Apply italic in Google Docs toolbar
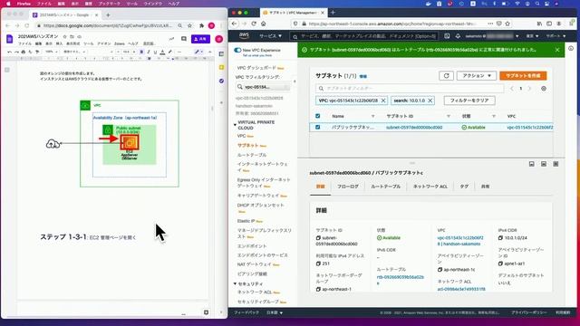Viewport: 580px width, 326px height. (x=149, y=52)
